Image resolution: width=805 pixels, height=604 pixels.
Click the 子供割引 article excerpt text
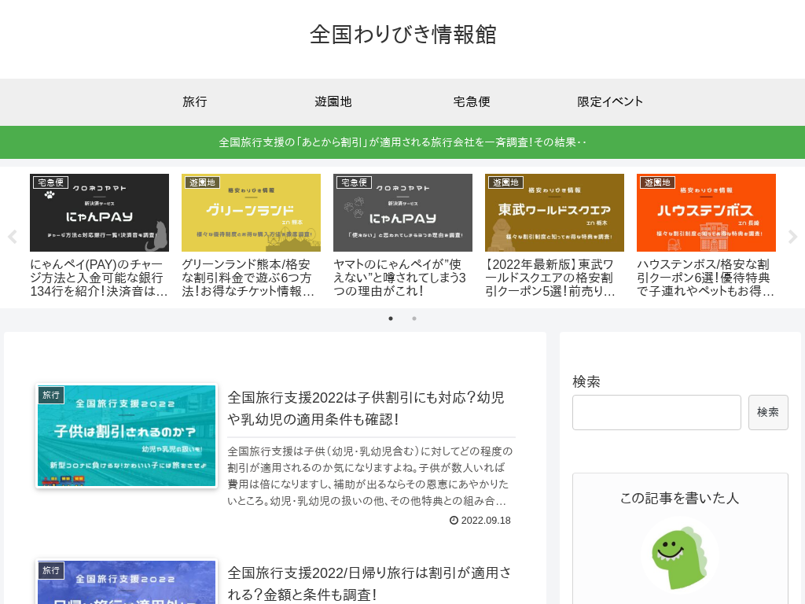click(x=370, y=476)
